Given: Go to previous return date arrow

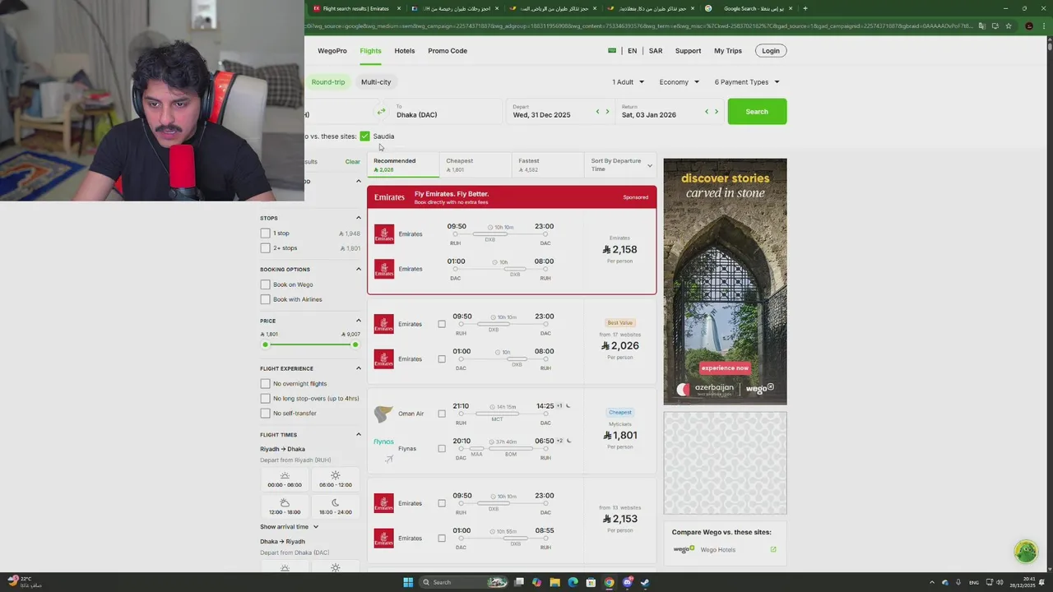Looking at the screenshot, I should pos(706,111).
